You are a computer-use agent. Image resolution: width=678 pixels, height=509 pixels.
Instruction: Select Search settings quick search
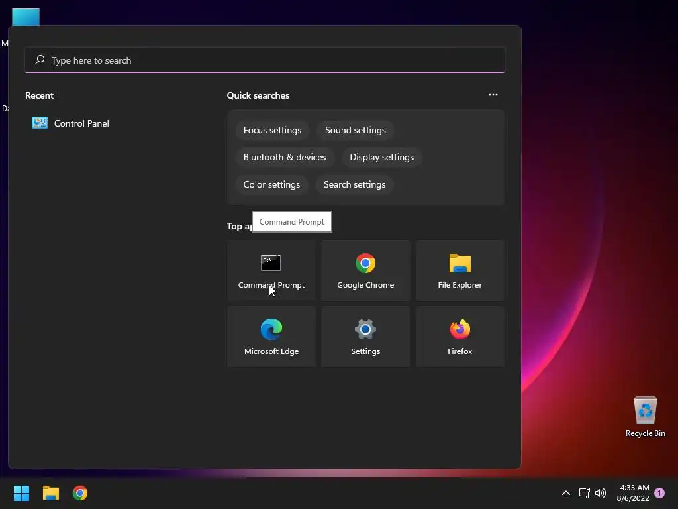pyautogui.click(x=355, y=185)
